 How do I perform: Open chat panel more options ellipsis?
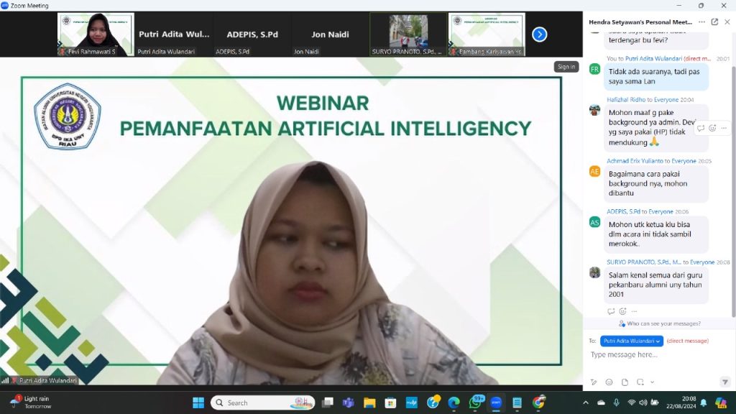[702, 22]
